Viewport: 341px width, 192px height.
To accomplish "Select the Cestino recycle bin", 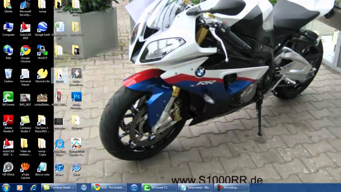I will 8,74.
